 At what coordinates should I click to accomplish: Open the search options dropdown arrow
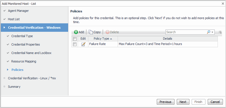pos(212,32)
